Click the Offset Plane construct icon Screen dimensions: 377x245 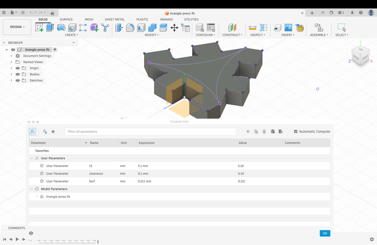click(x=232, y=28)
